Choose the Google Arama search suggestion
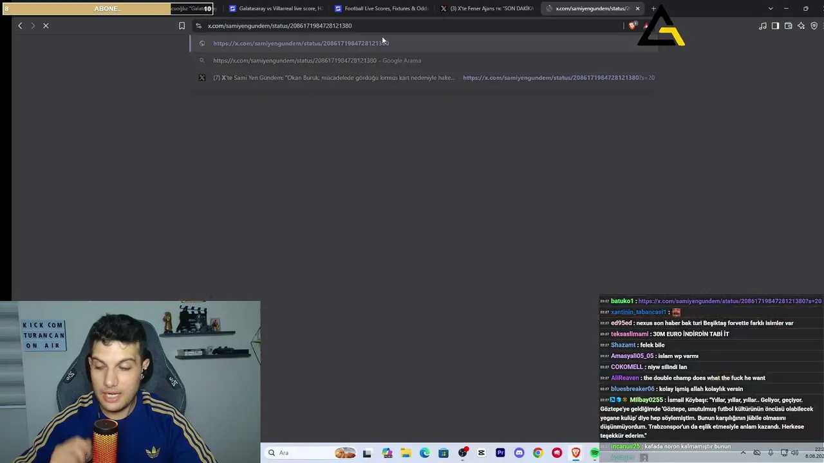 423,60
